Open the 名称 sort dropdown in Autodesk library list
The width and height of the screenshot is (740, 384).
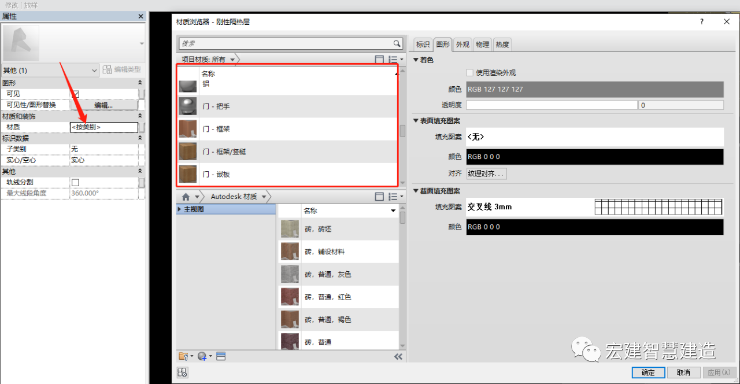(x=394, y=211)
